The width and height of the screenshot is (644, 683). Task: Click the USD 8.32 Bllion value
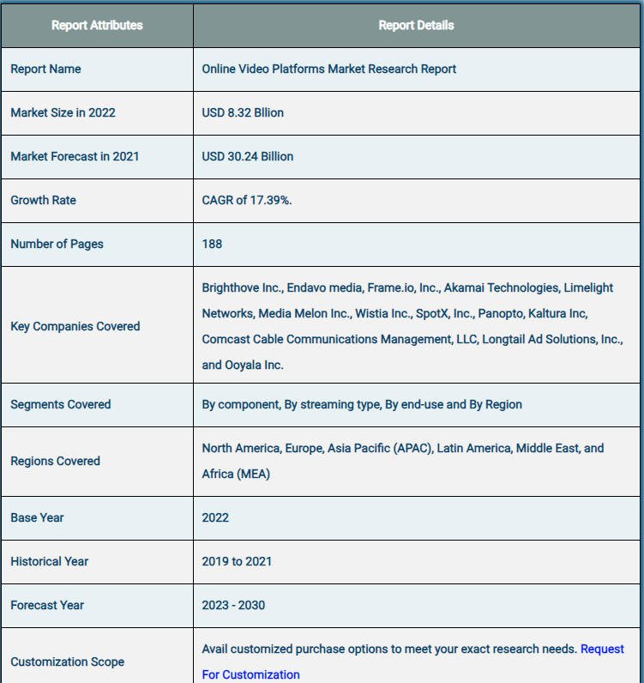tap(243, 112)
